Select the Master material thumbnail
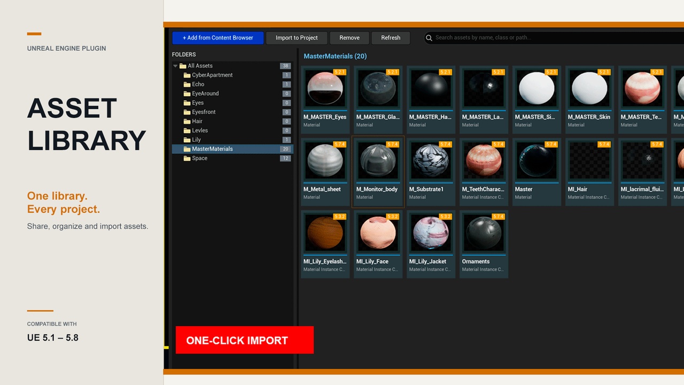684x385 pixels. pyautogui.click(x=537, y=160)
